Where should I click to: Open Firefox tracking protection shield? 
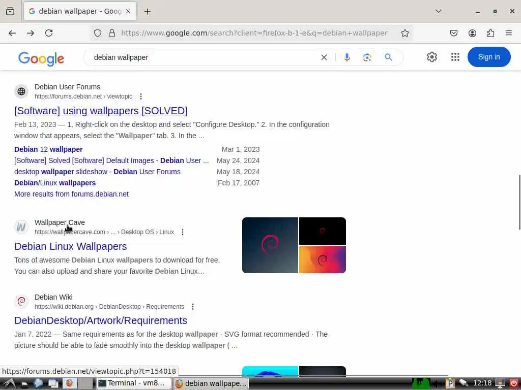coord(98,33)
